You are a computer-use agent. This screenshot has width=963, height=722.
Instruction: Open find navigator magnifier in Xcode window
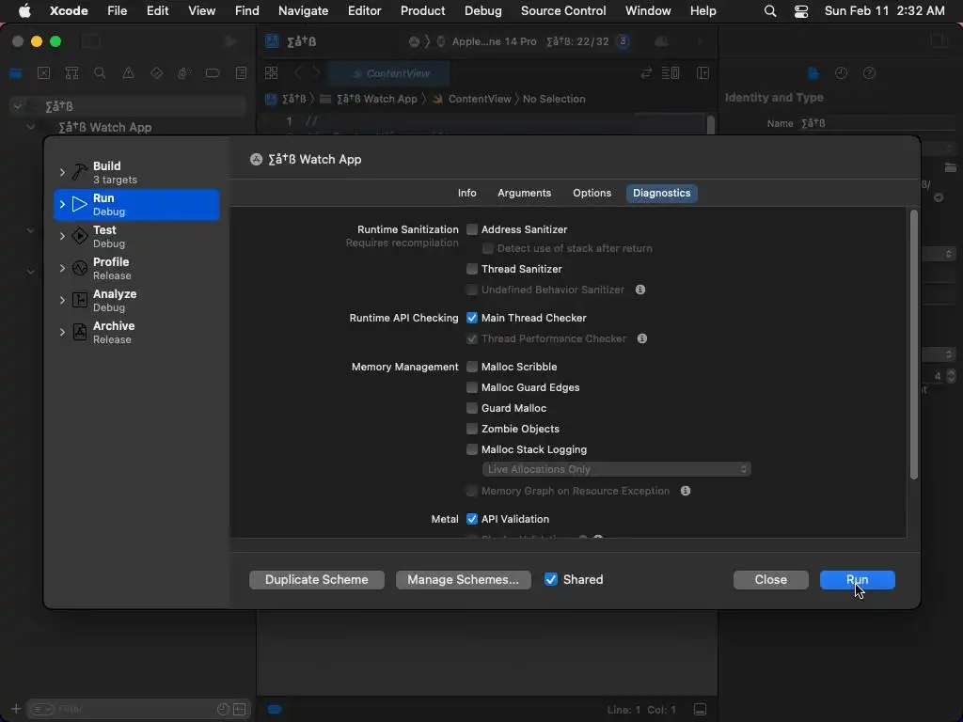click(x=100, y=73)
